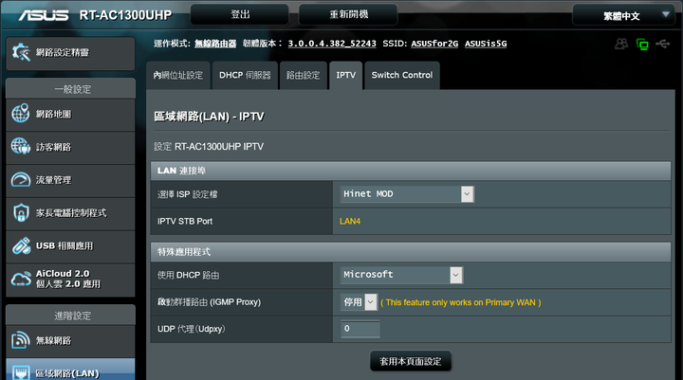Image resolution: width=683 pixels, height=380 pixels.
Task: Open 無線網路 in the sidebar menu
Action: [70, 342]
